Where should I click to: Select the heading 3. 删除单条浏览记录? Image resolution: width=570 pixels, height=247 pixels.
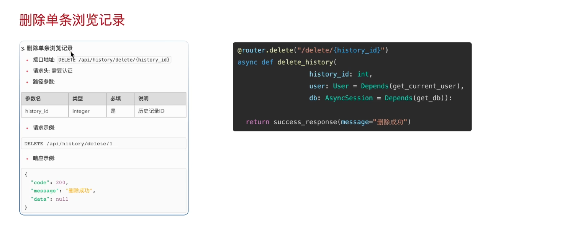(47, 48)
